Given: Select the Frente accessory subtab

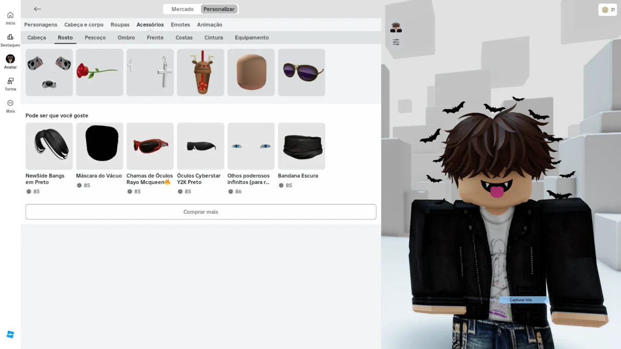Looking at the screenshot, I should click(155, 38).
